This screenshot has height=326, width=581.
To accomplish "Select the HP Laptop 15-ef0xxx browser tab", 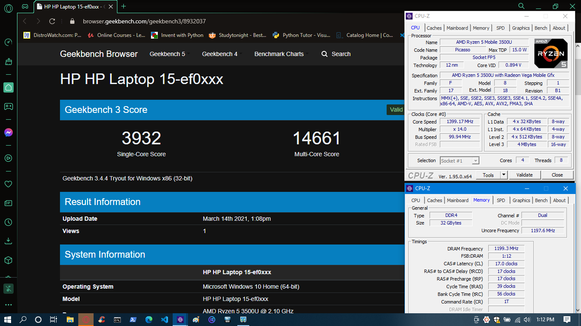I will click(74, 6).
